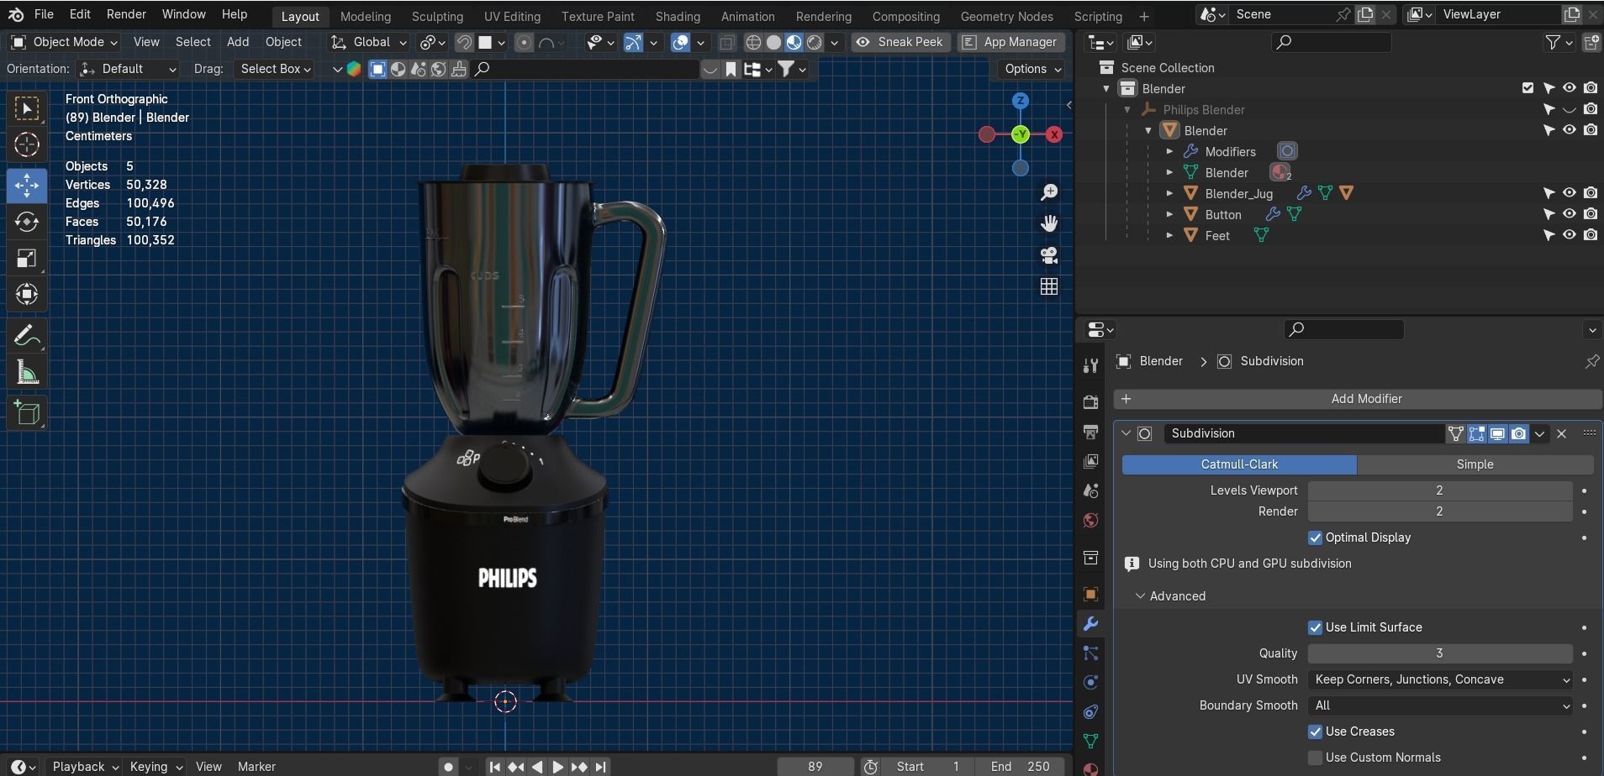The image size is (1604, 776).
Task: Click the viewport zoom magnifier icon
Action: (x=1049, y=192)
